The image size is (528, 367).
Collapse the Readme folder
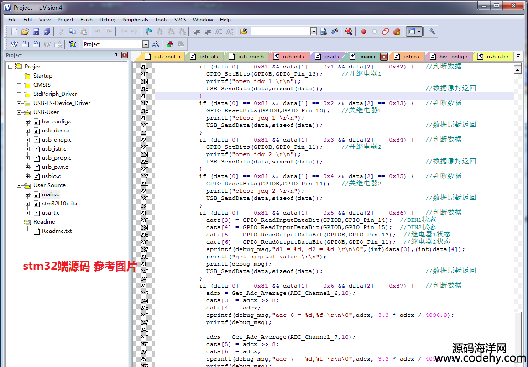[19, 222]
